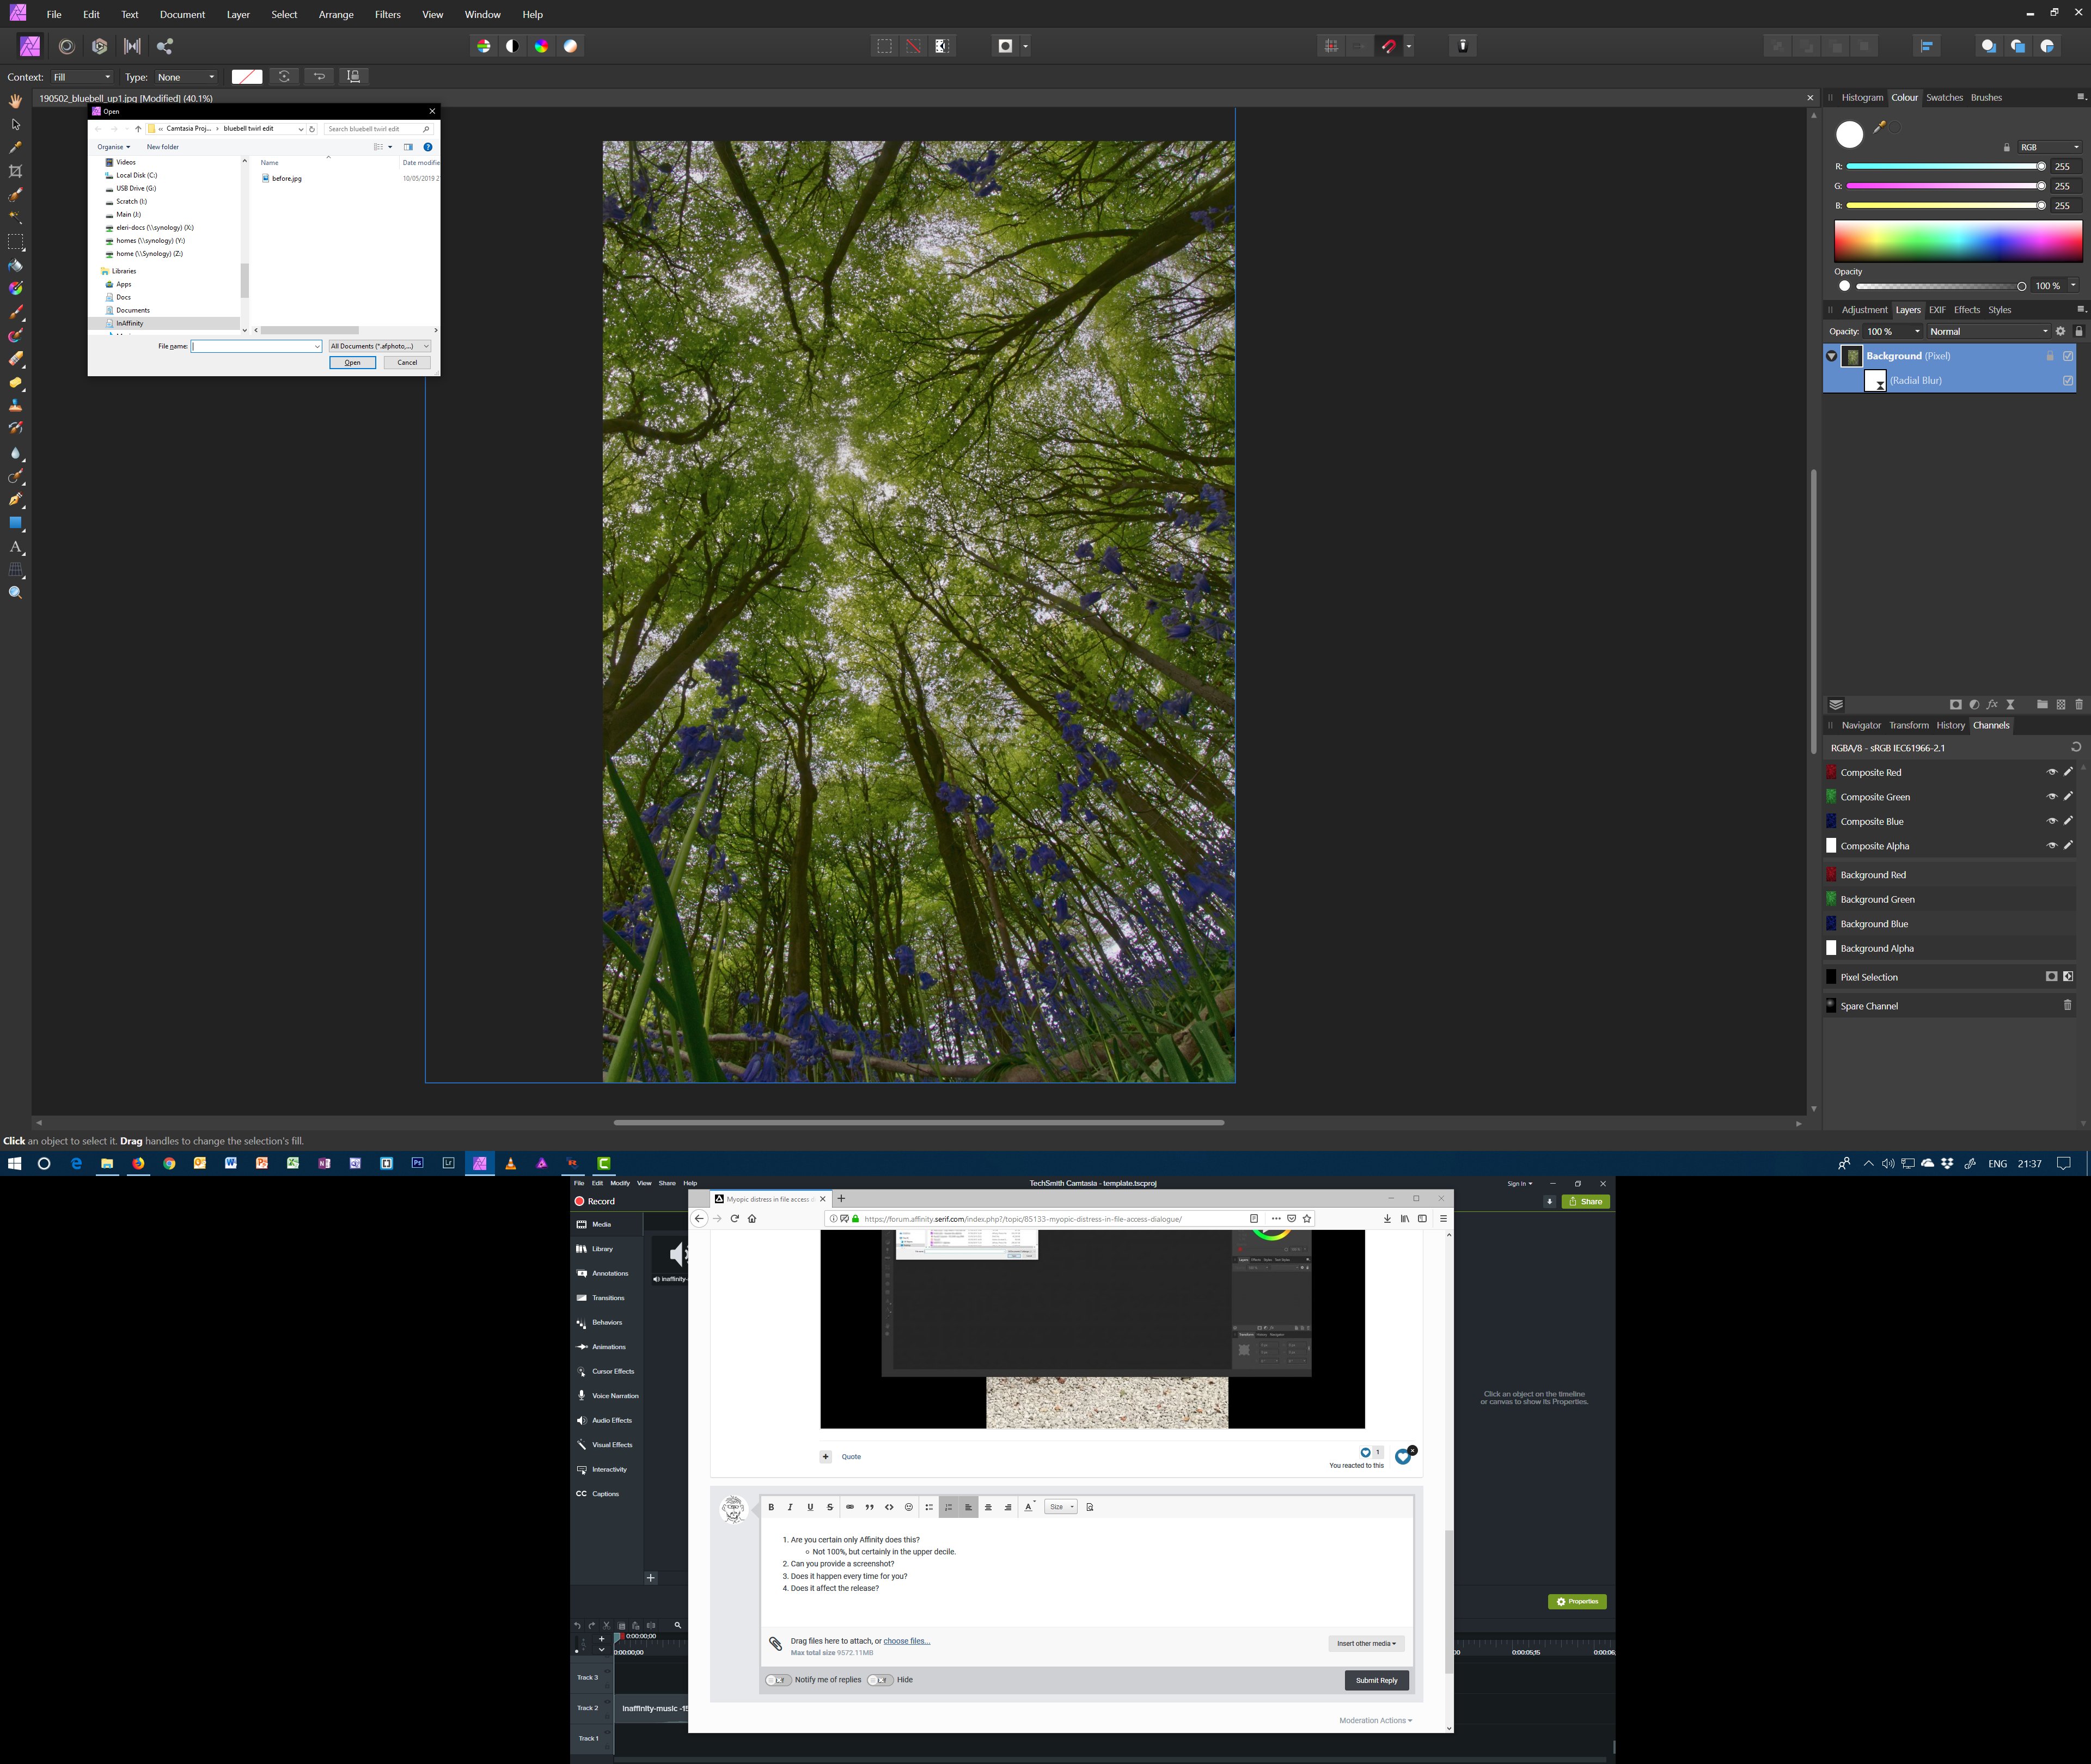Click the Layer Effects fx icon

[x=1992, y=705]
